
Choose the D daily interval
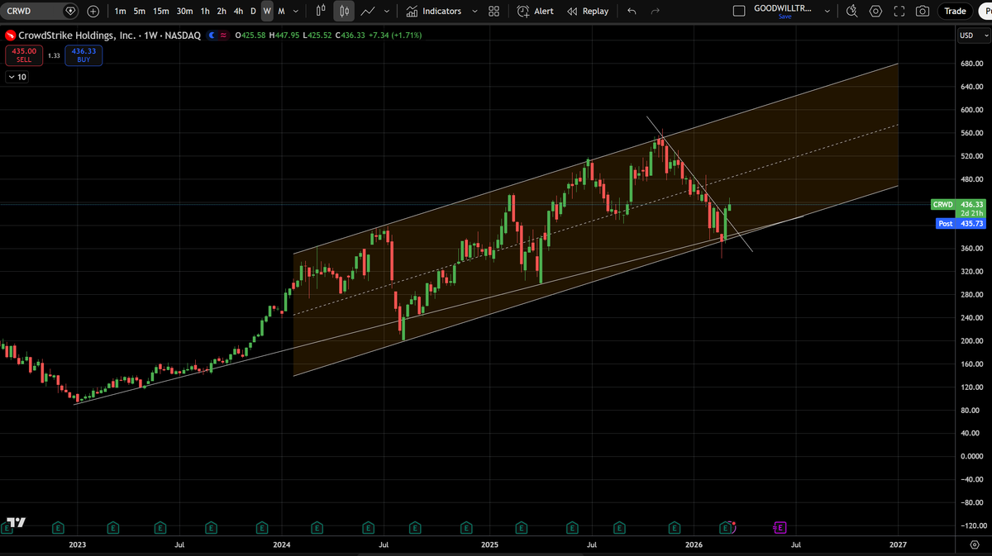tap(253, 11)
